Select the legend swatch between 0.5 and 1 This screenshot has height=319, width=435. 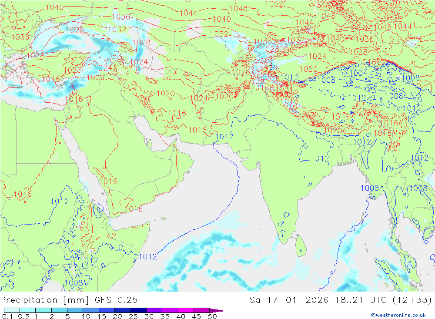pos(28,310)
